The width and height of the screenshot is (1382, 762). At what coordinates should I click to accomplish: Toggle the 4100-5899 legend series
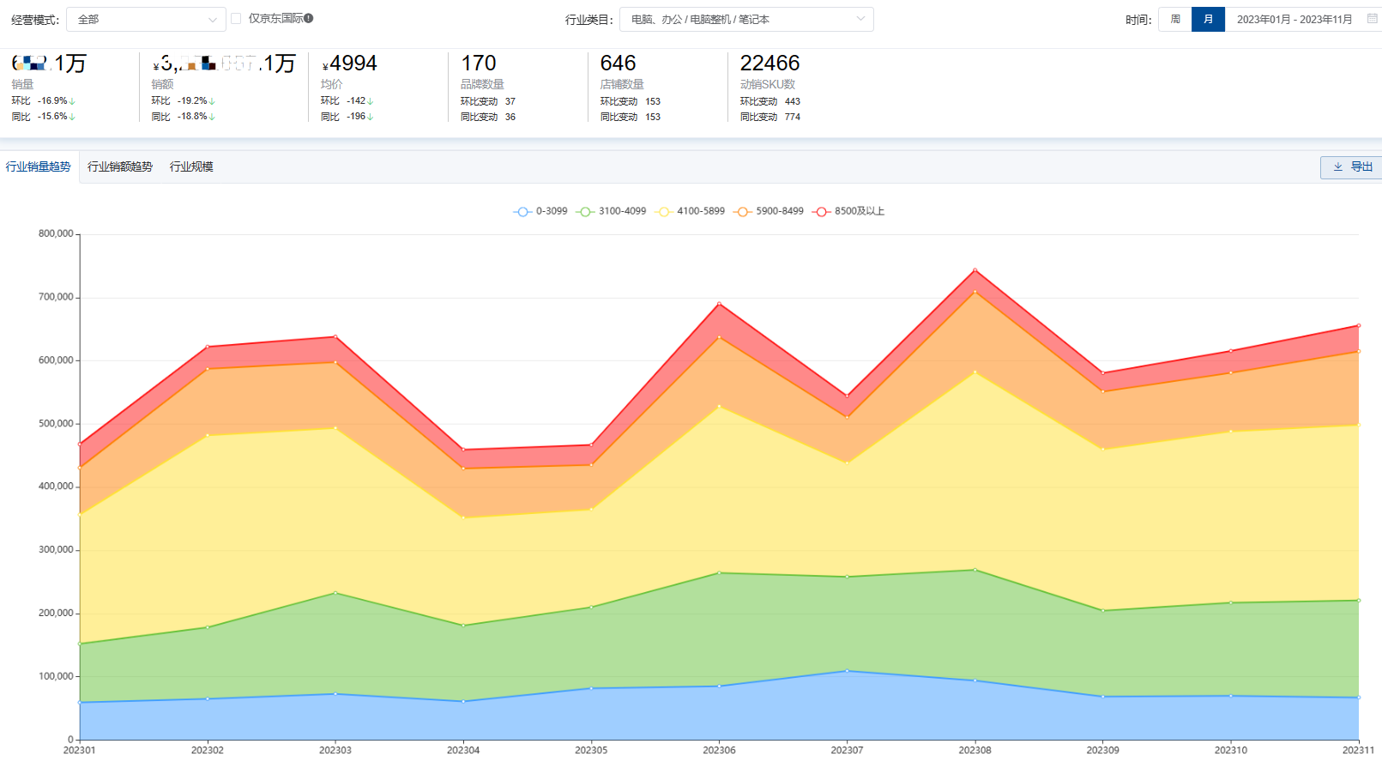tap(690, 211)
